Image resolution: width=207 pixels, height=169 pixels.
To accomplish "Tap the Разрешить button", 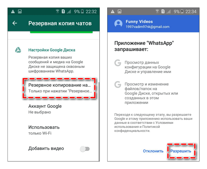I will tap(181, 151).
